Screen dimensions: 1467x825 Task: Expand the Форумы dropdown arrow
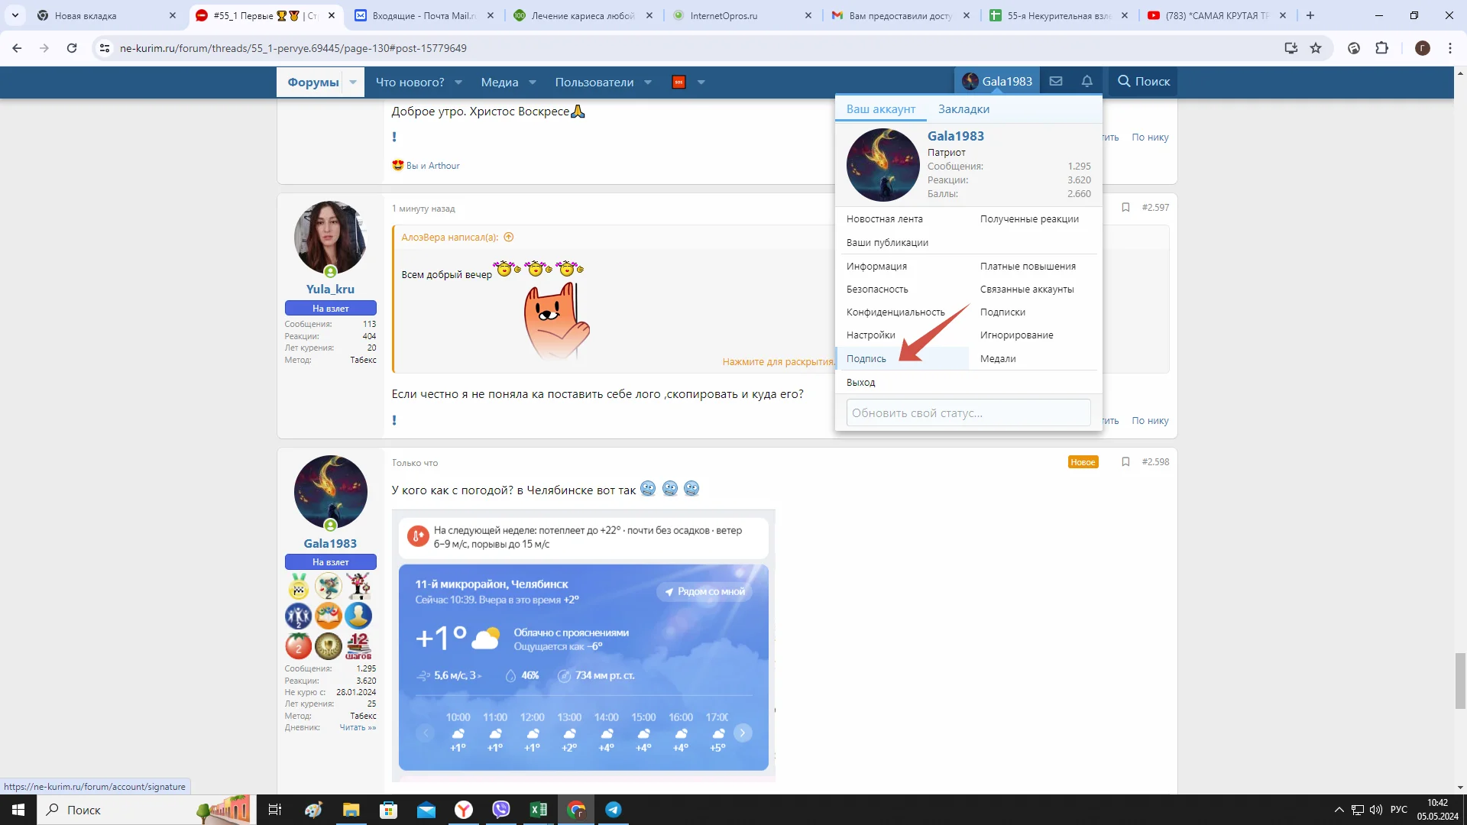(x=353, y=82)
